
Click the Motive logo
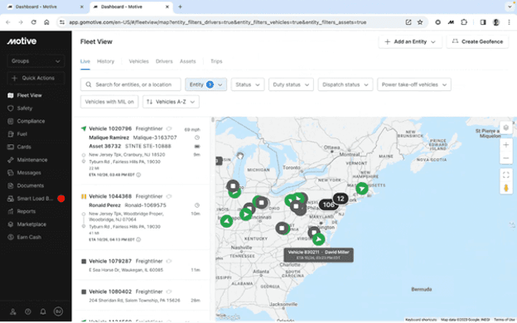22,41
